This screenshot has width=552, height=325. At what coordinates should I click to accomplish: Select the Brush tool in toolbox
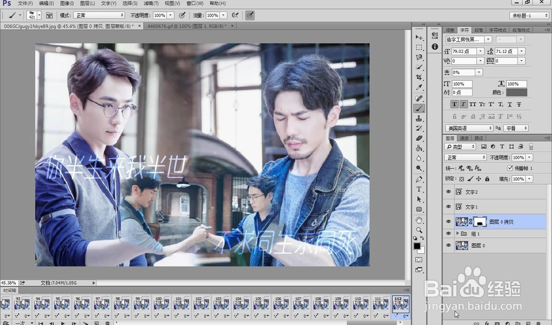pyautogui.click(x=419, y=108)
